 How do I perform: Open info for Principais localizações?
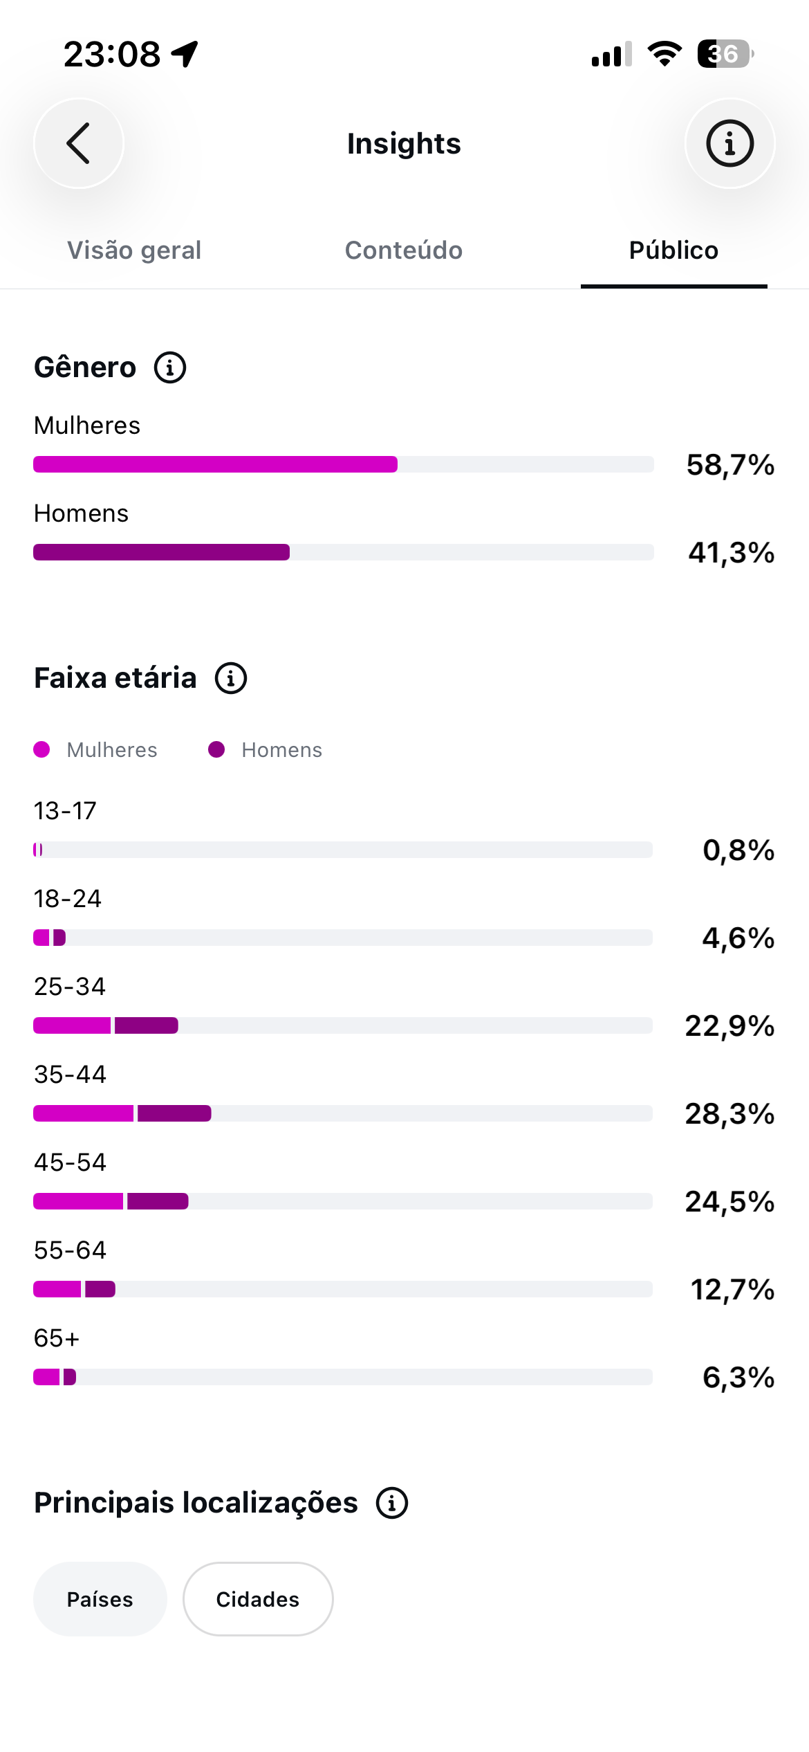pyautogui.click(x=392, y=1503)
